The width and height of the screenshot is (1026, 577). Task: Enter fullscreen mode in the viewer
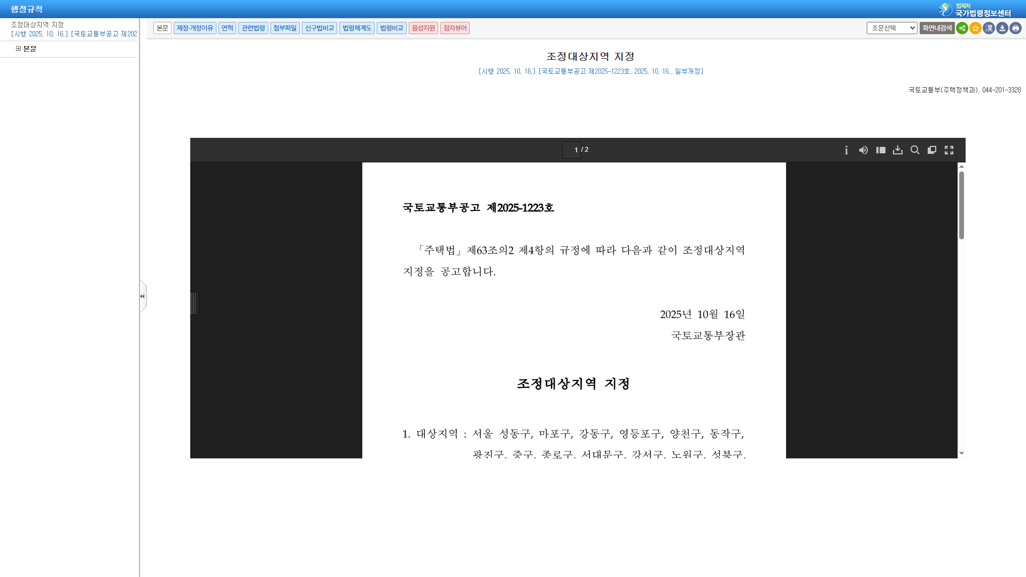[x=950, y=150]
